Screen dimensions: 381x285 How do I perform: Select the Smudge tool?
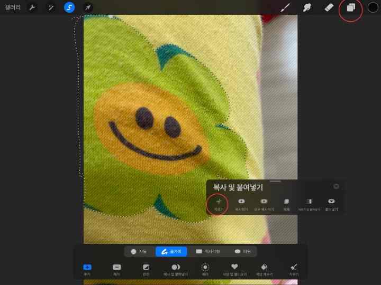click(307, 7)
